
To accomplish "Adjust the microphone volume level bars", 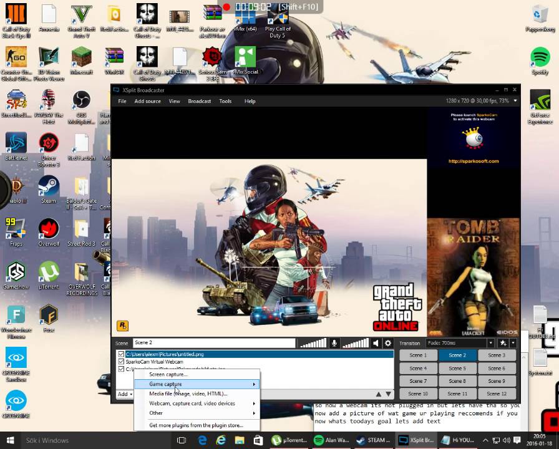I will [x=313, y=343].
